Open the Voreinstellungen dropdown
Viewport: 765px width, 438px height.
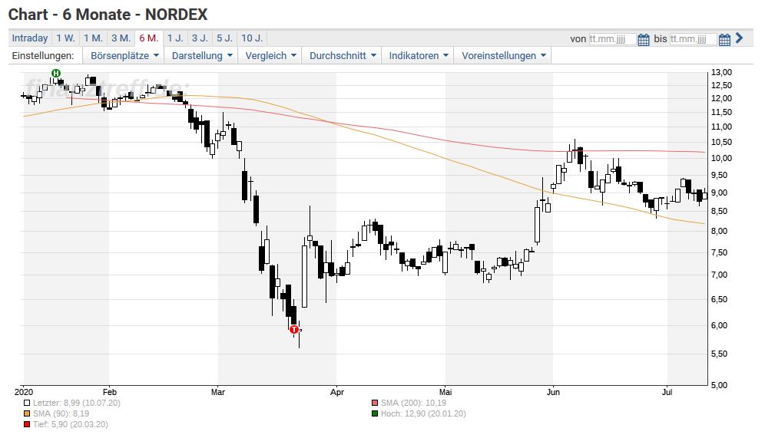(502, 55)
